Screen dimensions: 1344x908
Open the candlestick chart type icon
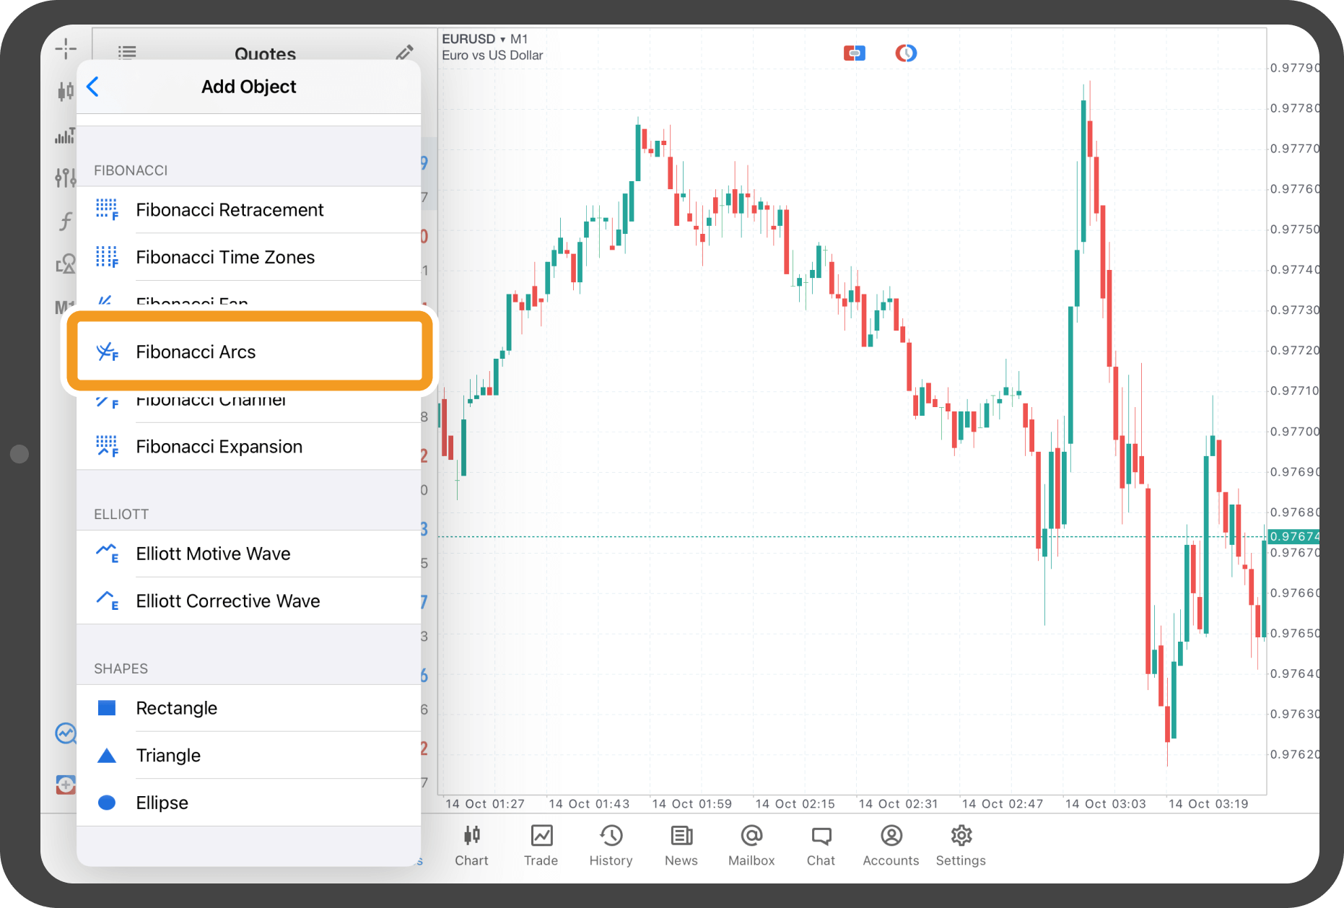(x=66, y=91)
